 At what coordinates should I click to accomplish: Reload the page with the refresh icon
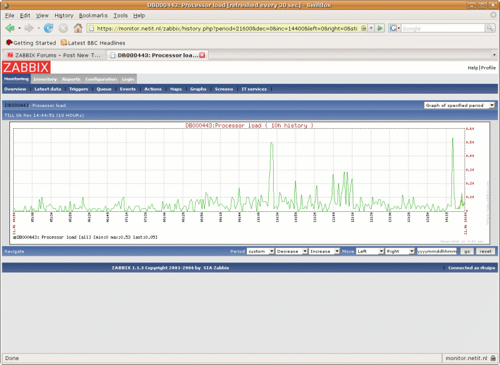[48, 28]
